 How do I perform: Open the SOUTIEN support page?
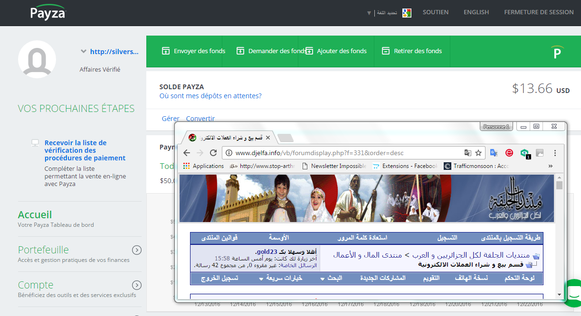pos(436,12)
